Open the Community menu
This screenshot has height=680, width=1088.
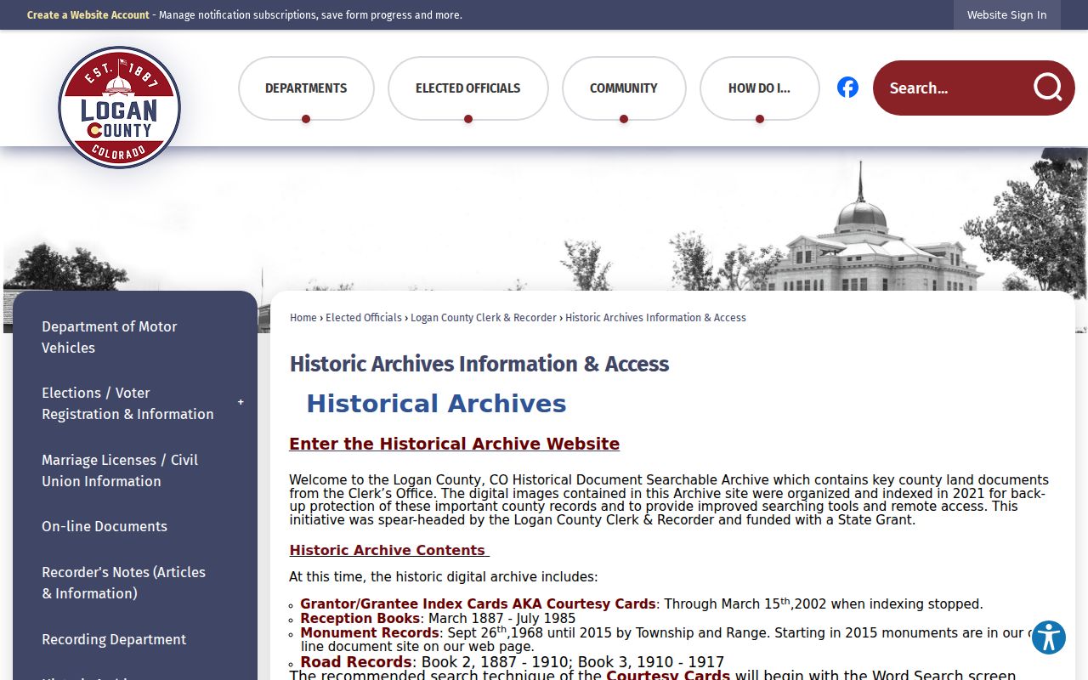624,88
